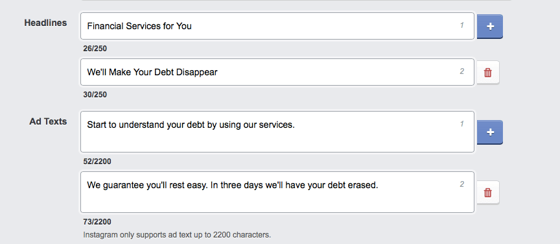Add another headline with the plus button
The width and height of the screenshot is (560, 244).
[x=490, y=26]
